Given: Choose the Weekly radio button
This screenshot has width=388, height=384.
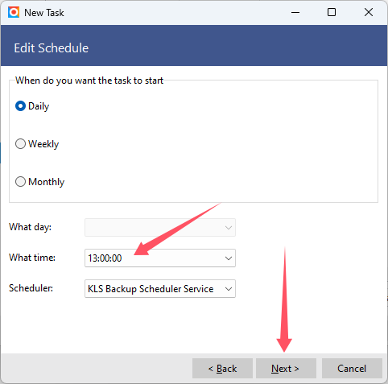Looking at the screenshot, I should click(x=37, y=144).
